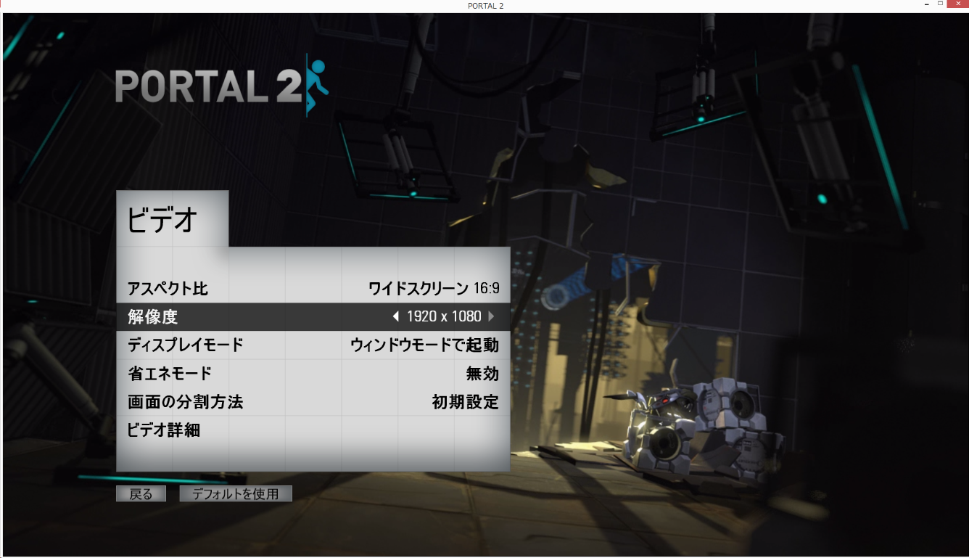The width and height of the screenshot is (969, 558).
Task: Click the left arrow beside 1920 x 1080
Action: coord(395,316)
